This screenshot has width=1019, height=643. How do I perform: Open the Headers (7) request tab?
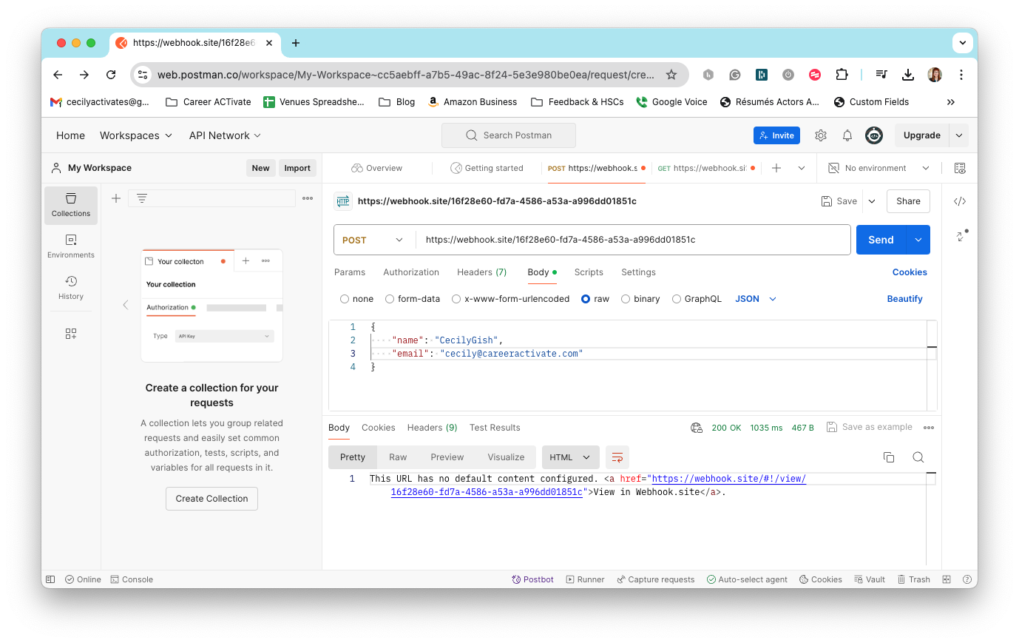(482, 272)
